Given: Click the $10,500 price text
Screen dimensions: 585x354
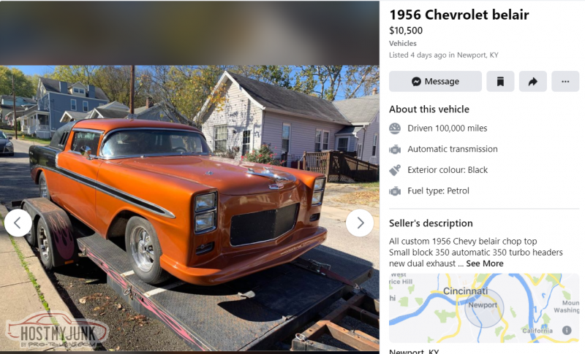Looking at the screenshot, I should click(x=406, y=31).
